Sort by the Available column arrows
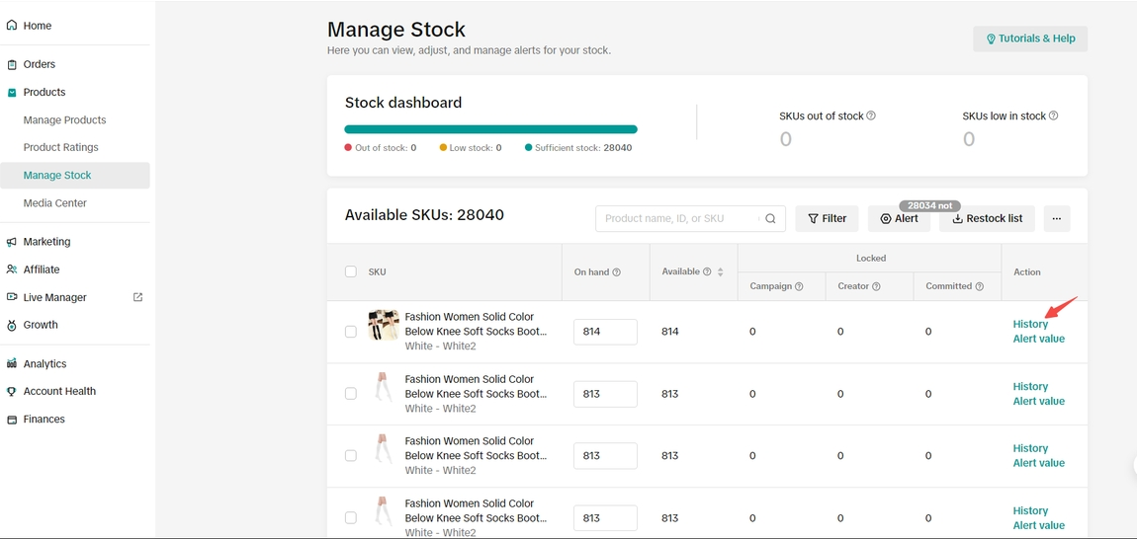The image size is (1137, 539). [721, 271]
